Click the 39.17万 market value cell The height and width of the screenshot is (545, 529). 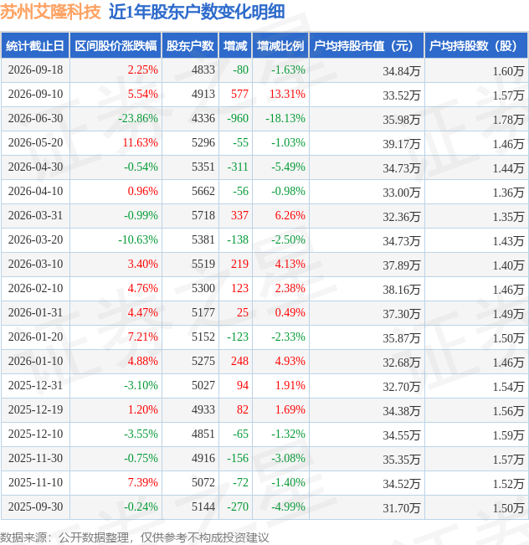click(x=402, y=144)
